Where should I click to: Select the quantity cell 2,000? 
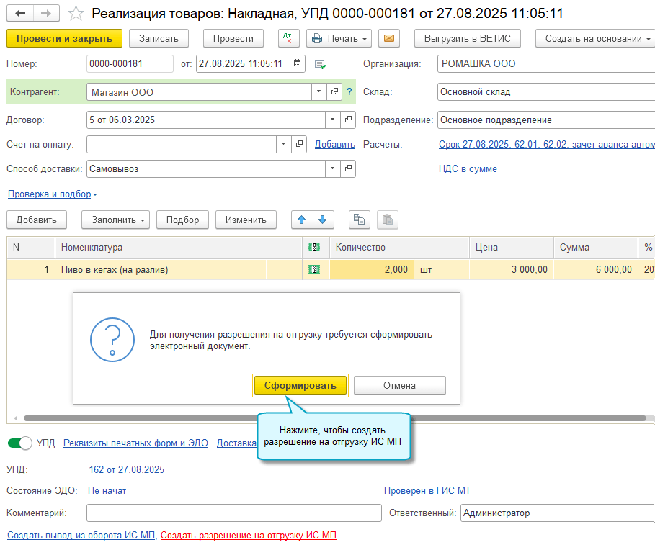(x=372, y=269)
